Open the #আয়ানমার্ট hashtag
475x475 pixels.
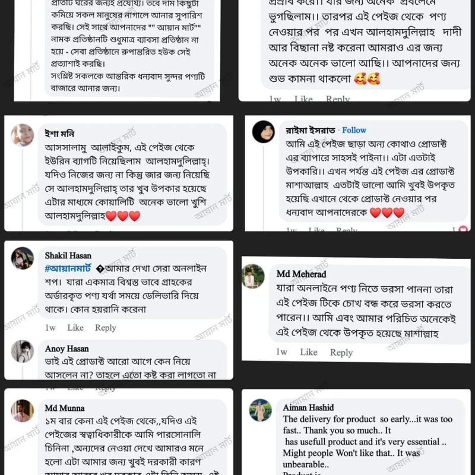tap(68, 268)
